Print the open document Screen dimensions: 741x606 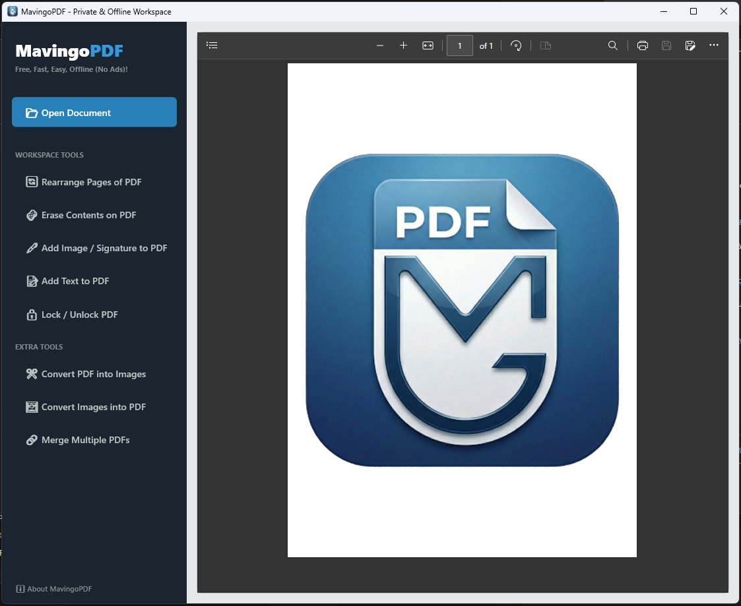coord(642,45)
